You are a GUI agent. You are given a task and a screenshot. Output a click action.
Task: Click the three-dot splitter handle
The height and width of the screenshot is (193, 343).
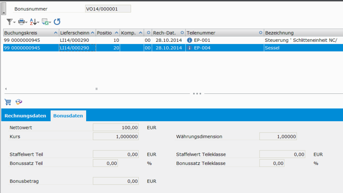coord(197,93)
